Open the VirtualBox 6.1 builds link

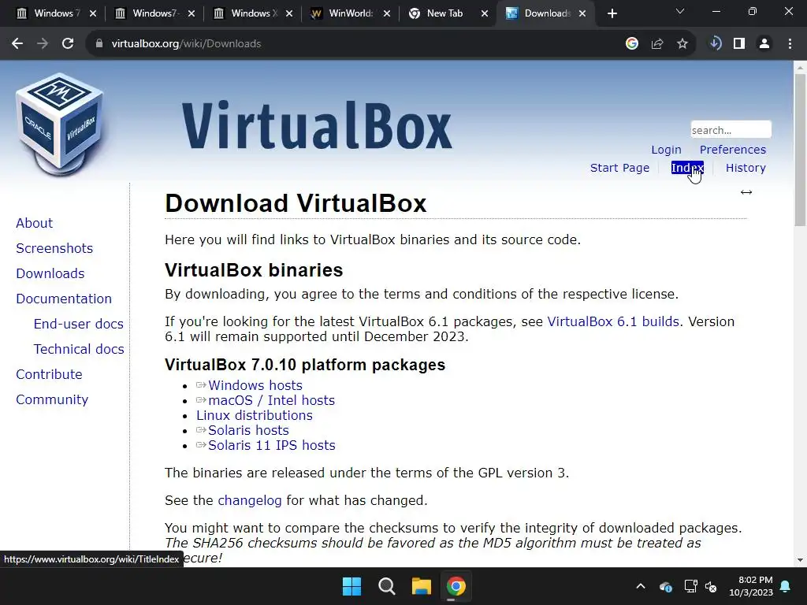613,321
